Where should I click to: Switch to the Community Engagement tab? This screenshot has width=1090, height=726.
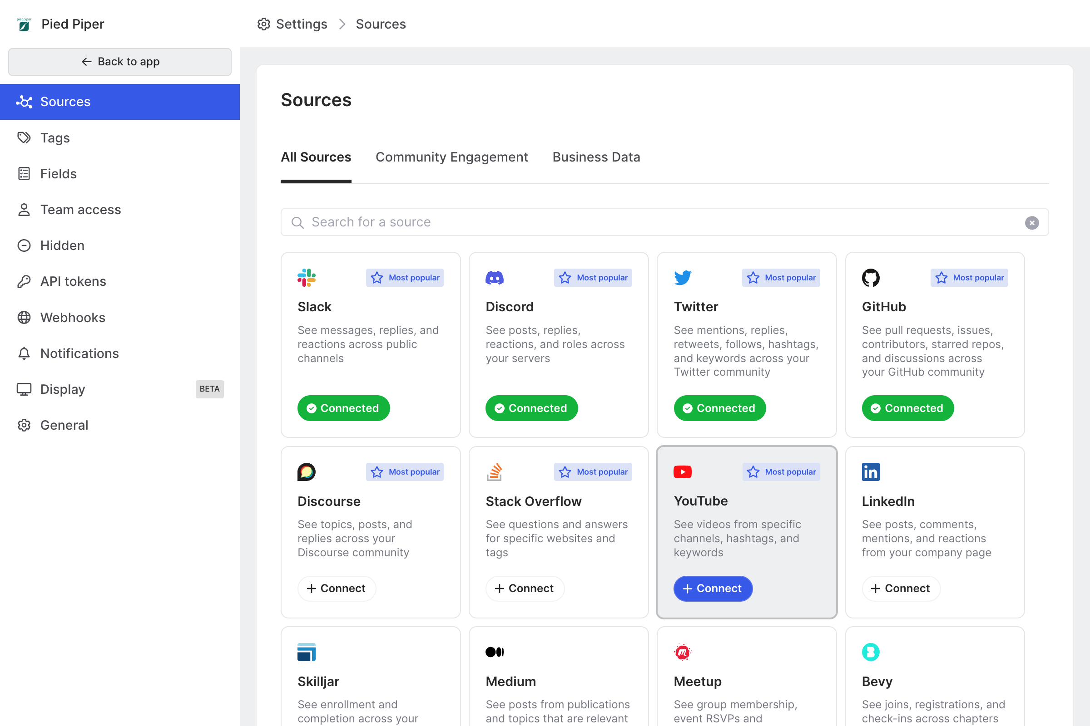coord(452,157)
